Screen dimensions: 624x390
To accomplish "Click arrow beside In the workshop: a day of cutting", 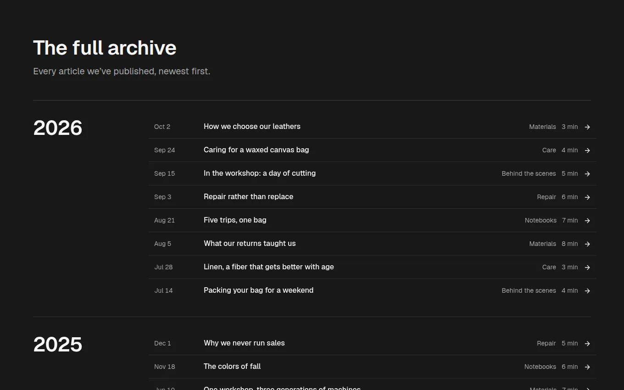I will pyautogui.click(x=587, y=174).
